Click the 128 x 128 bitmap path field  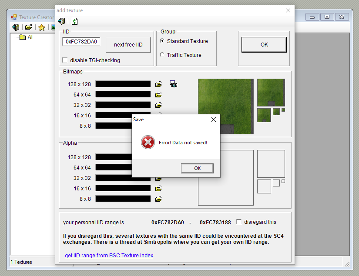(x=123, y=84)
